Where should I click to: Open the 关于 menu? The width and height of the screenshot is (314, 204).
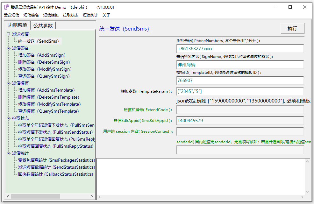pyautogui.click(x=106, y=15)
